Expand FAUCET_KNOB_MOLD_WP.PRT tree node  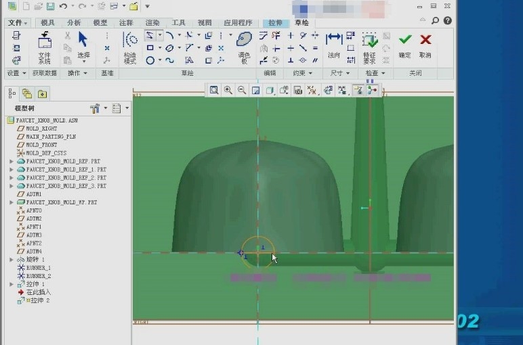[x=12, y=202]
